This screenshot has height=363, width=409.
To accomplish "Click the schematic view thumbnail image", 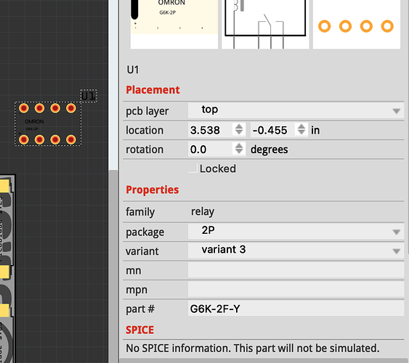I will pos(265,24).
